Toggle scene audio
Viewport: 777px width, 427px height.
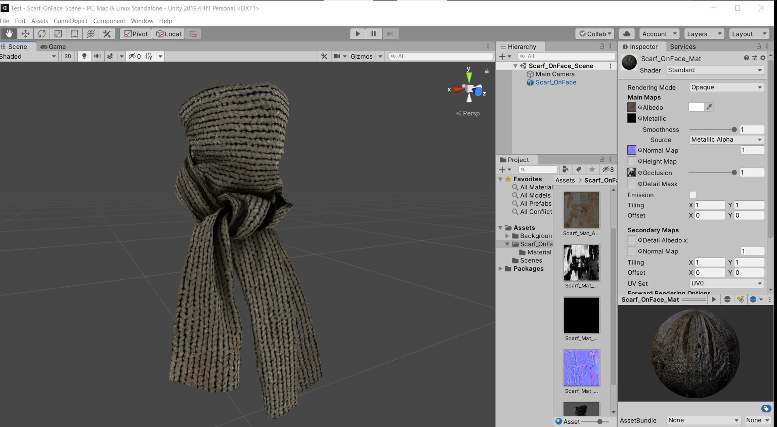coord(97,56)
